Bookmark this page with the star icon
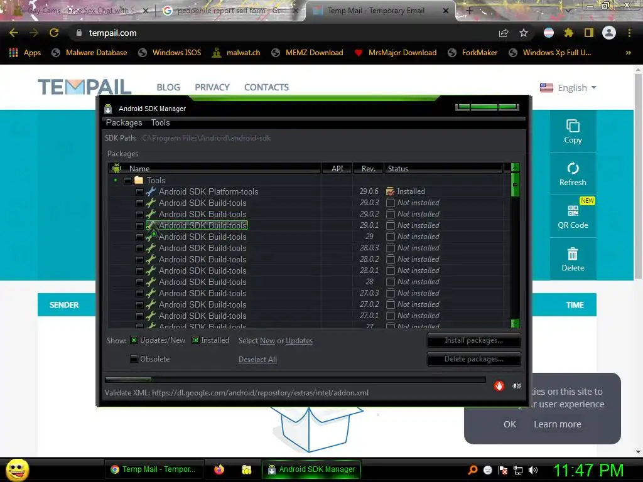Screen dimensions: 643x482 tap(524, 33)
